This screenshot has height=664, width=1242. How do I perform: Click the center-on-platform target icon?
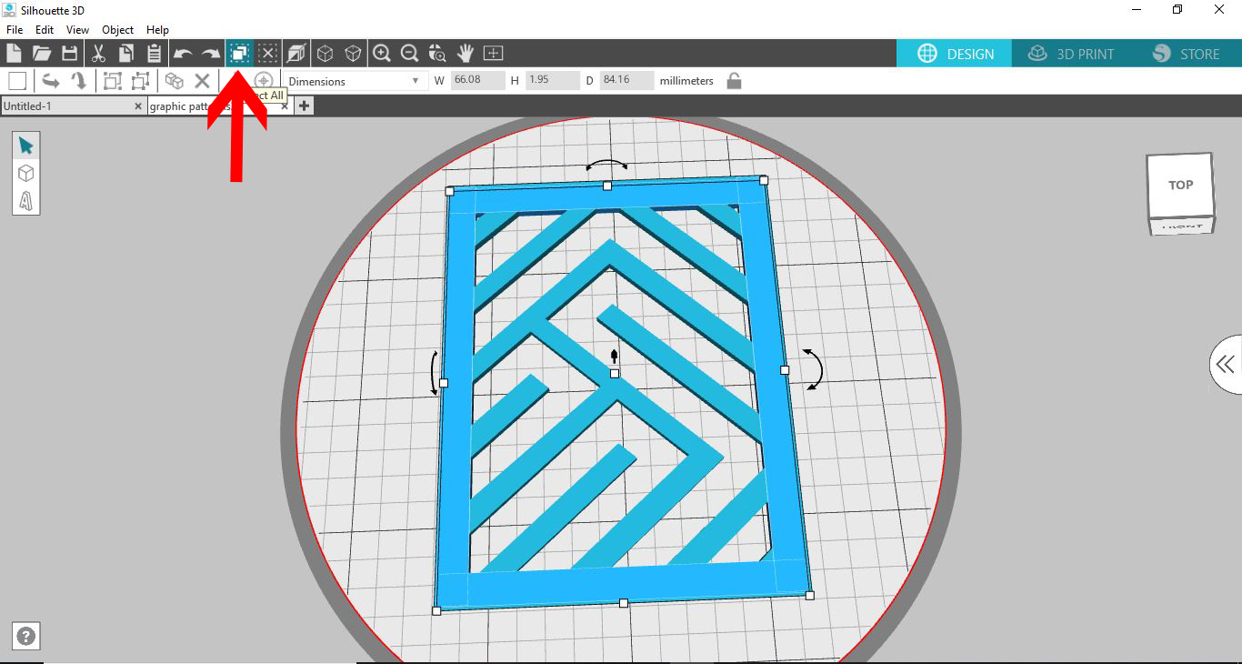click(x=264, y=80)
